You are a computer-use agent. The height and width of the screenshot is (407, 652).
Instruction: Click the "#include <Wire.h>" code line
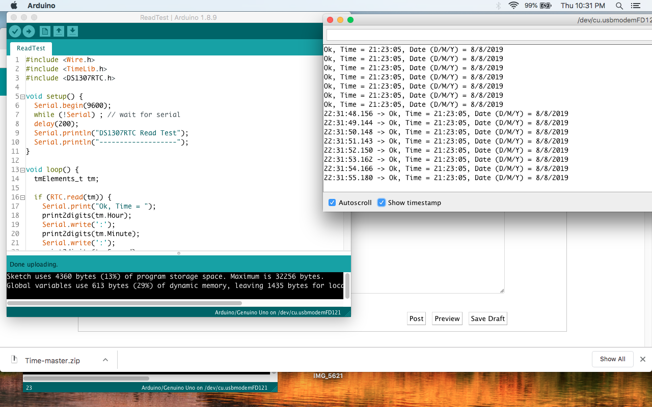60,60
